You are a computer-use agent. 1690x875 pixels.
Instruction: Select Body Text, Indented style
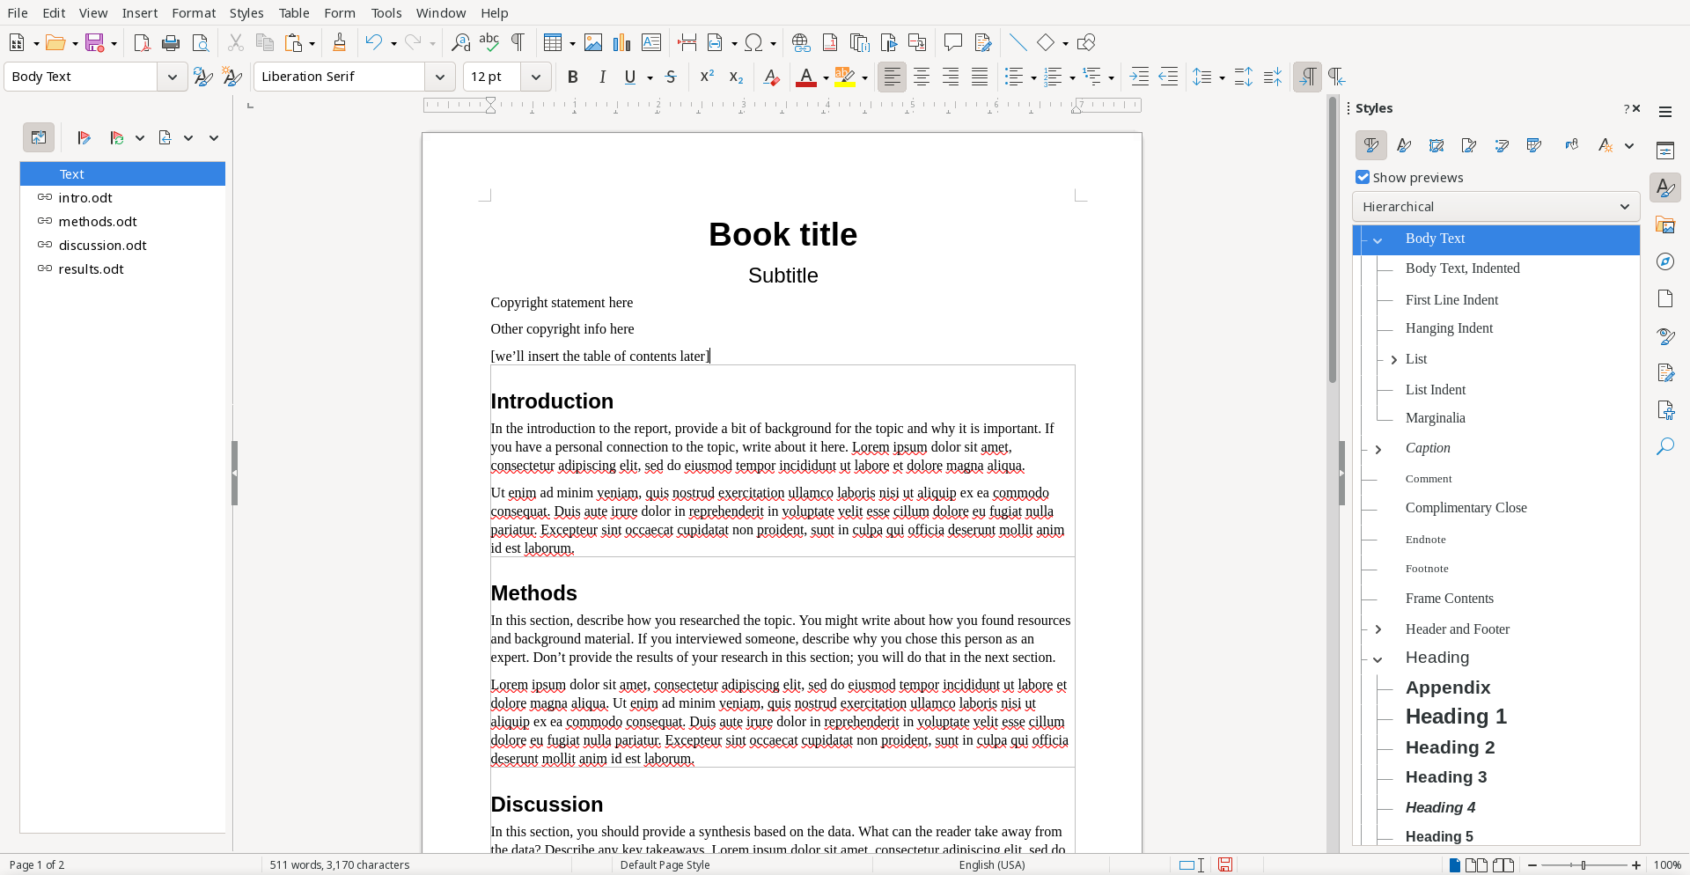click(x=1462, y=268)
